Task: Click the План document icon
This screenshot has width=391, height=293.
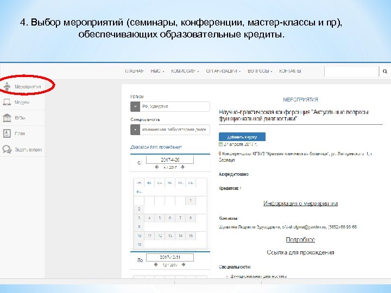Action: [x=7, y=133]
